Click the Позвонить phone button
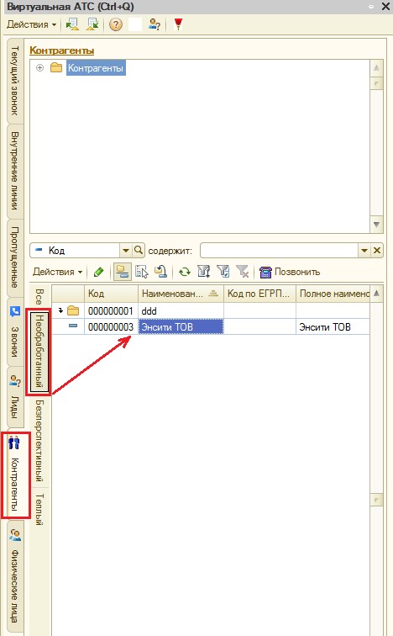393x636 pixels. [x=290, y=272]
